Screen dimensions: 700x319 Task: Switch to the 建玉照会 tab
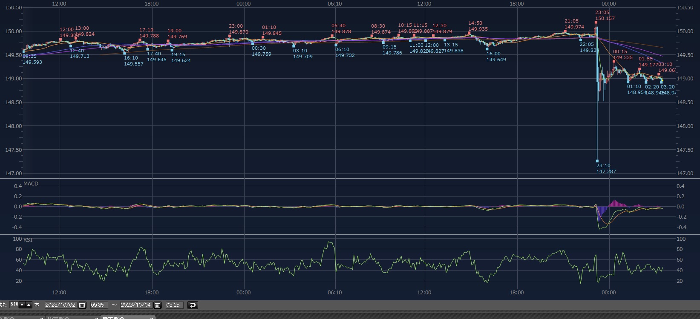pyautogui.click(x=115, y=318)
